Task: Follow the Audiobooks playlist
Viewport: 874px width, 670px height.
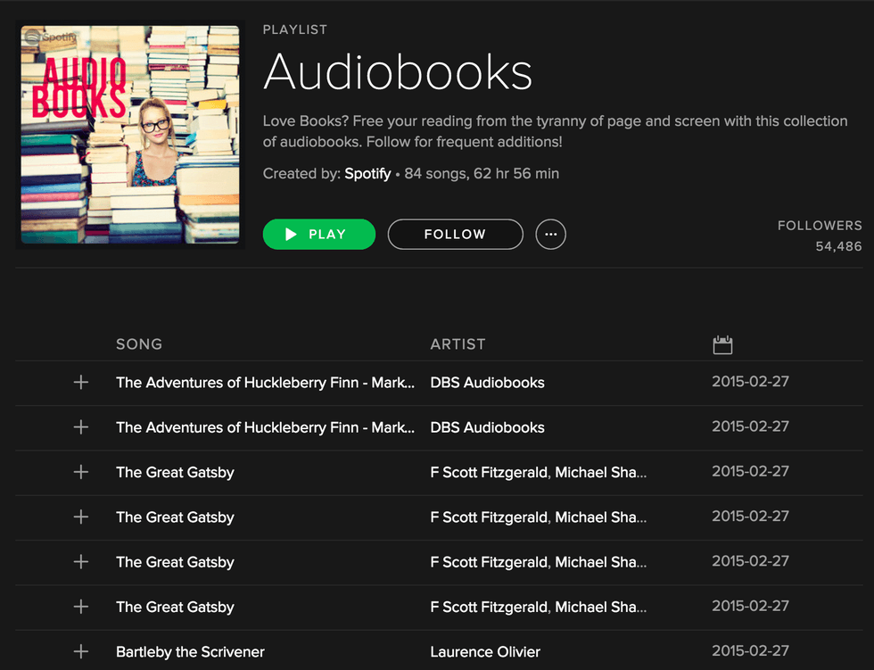Action: (x=455, y=235)
